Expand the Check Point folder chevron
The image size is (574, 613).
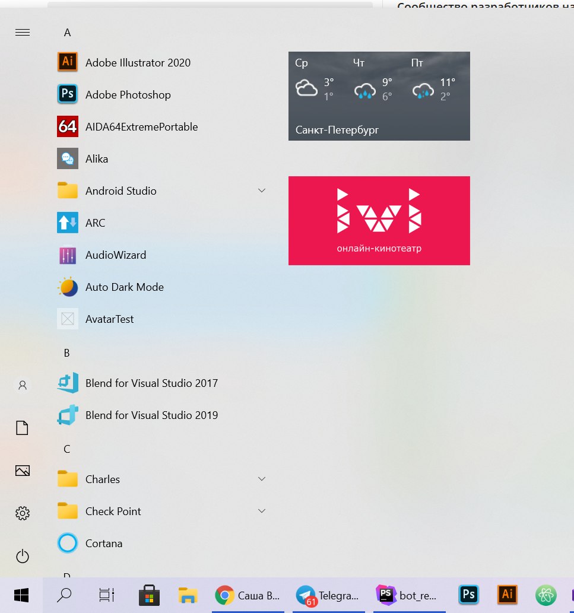pos(262,512)
